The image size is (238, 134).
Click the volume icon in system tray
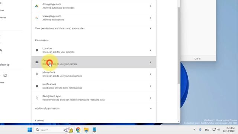coord(218,130)
